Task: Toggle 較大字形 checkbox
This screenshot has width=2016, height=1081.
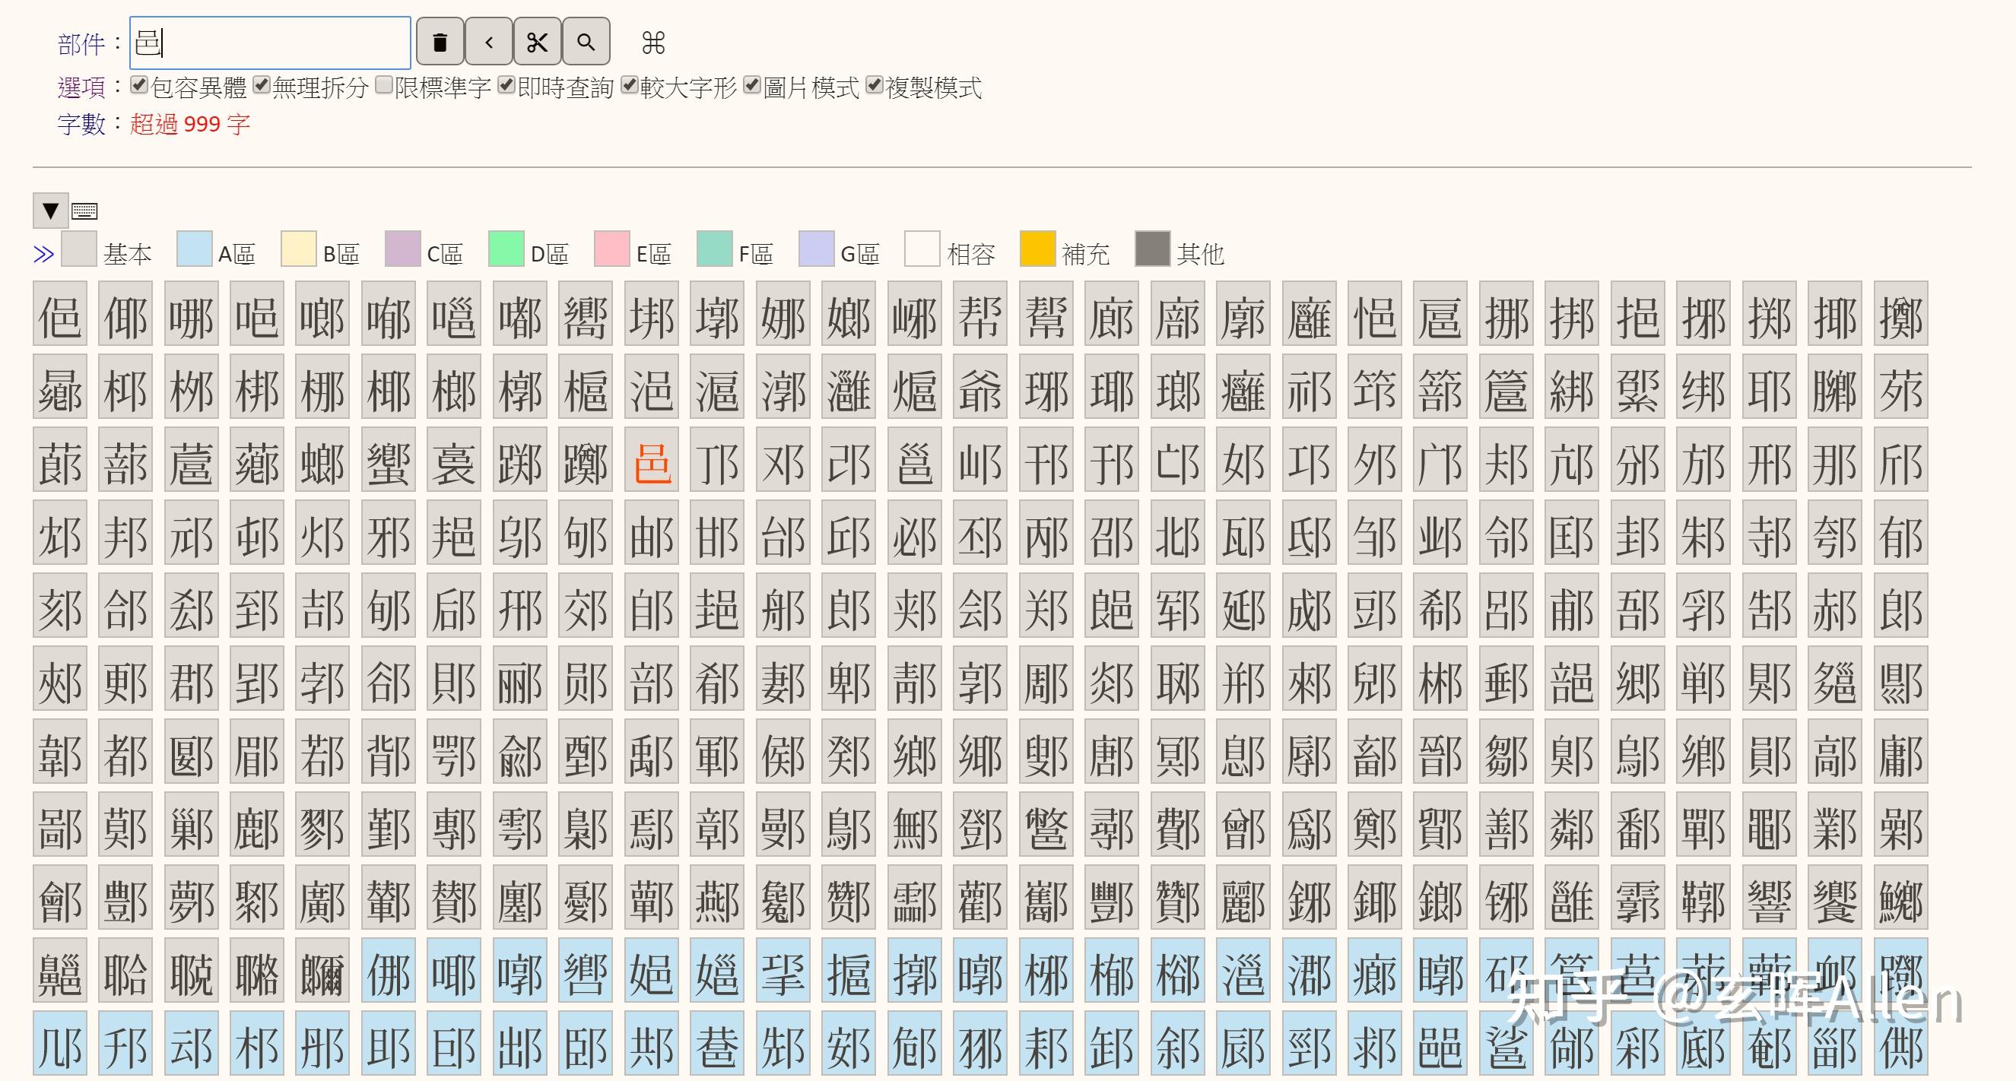Action: click(x=629, y=84)
